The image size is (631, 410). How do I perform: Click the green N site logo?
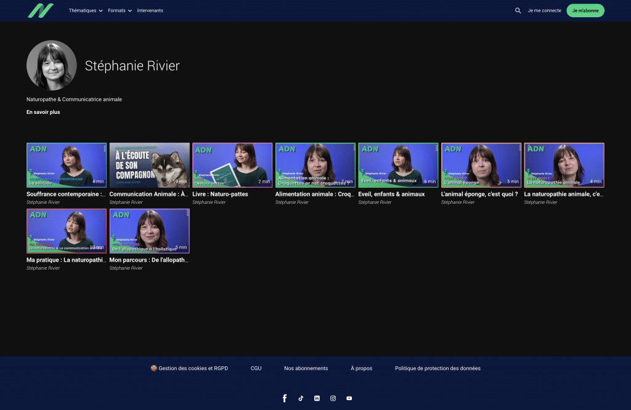click(x=41, y=10)
